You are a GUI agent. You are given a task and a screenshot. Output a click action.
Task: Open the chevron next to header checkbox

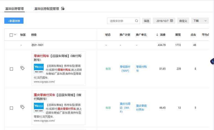pyautogui.click(x=15, y=35)
